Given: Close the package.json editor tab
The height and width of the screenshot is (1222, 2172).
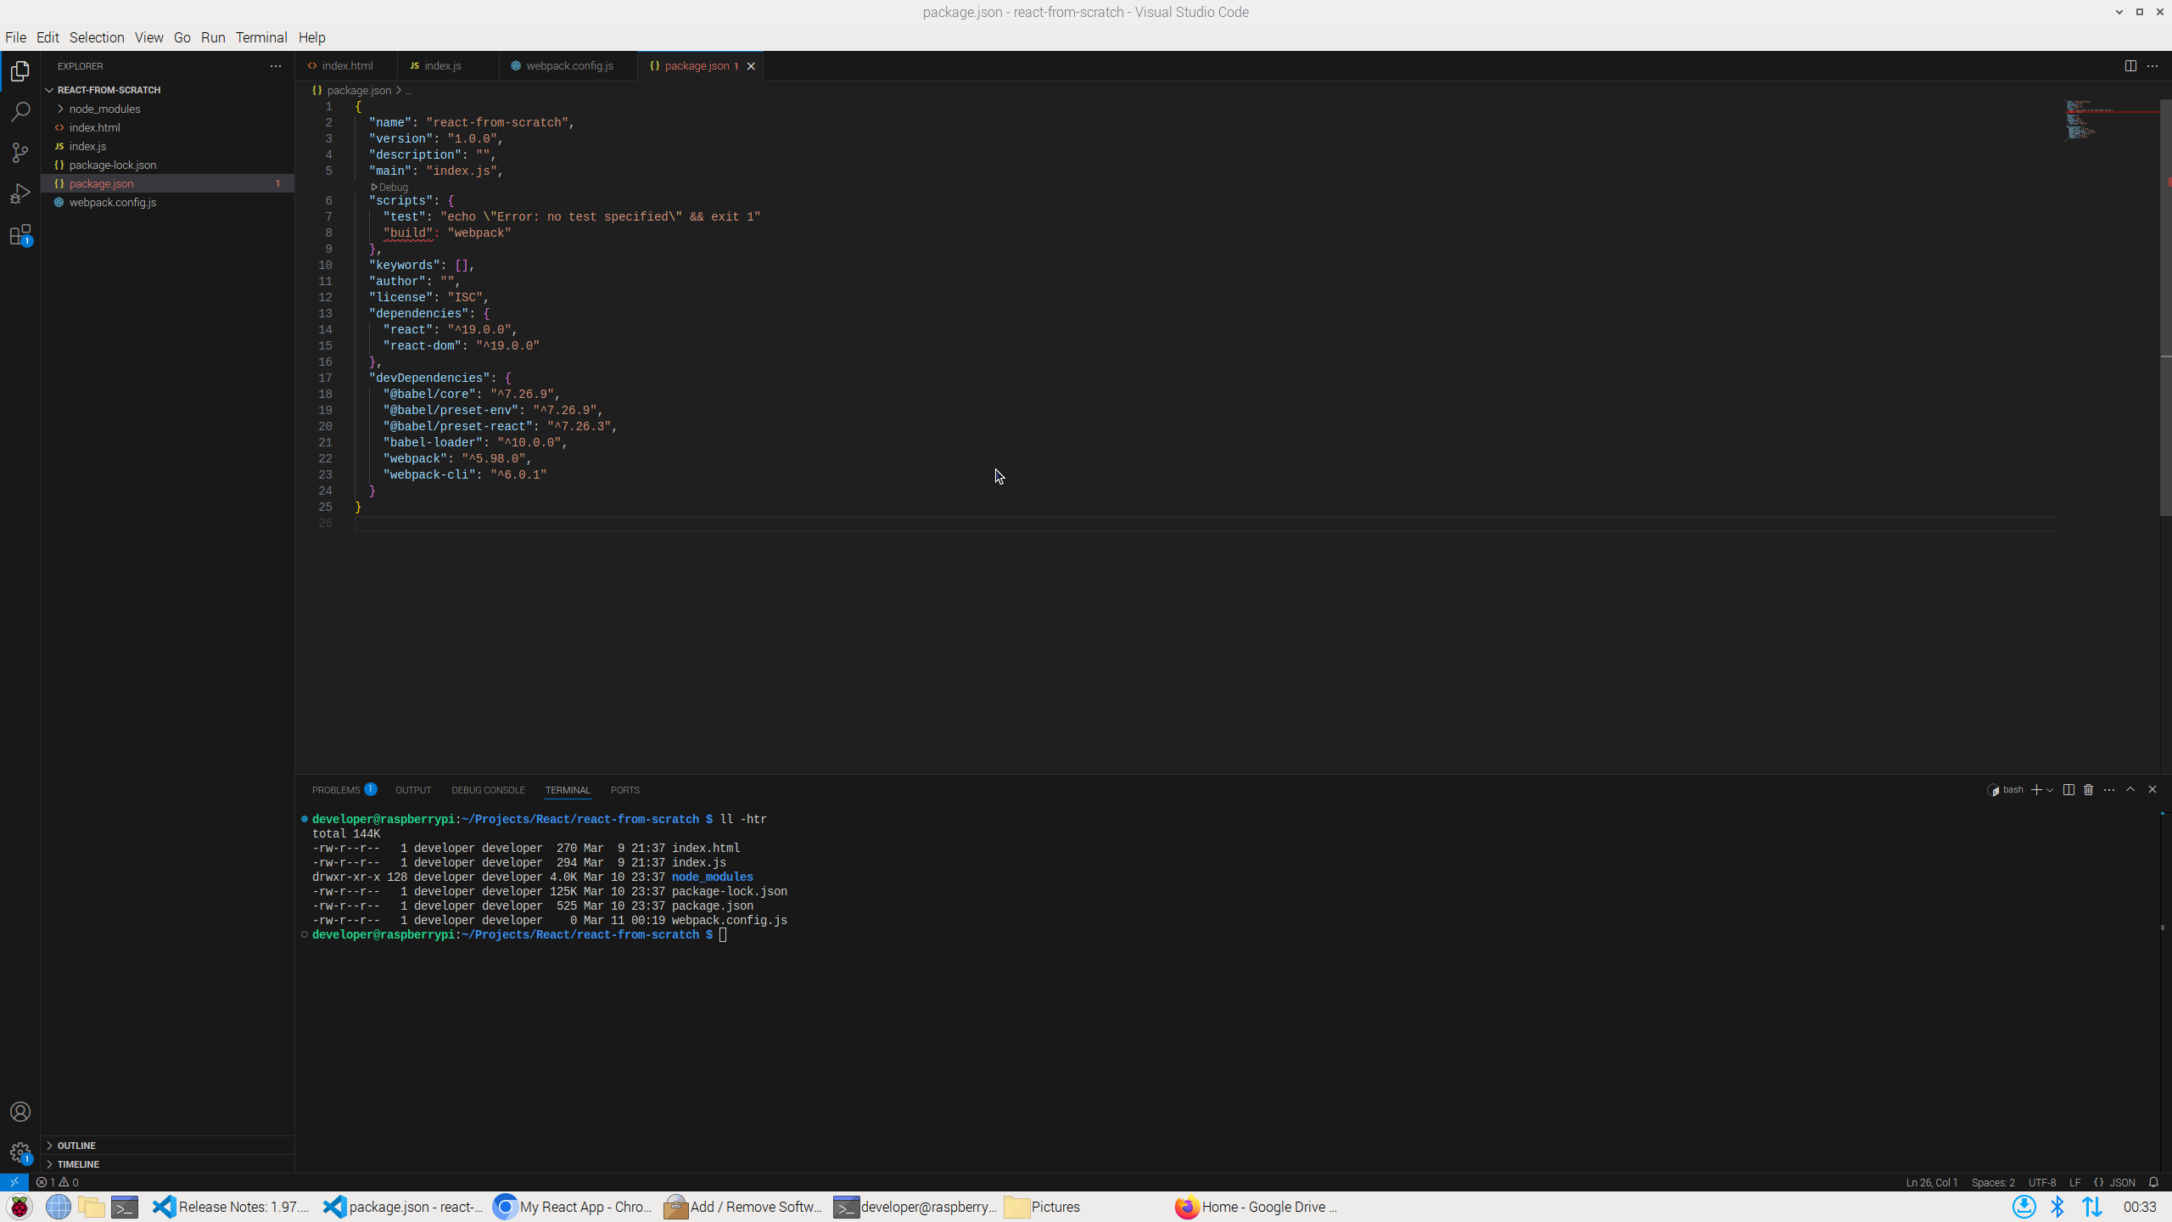Looking at the screenshot, I should [x=751, y=66].
